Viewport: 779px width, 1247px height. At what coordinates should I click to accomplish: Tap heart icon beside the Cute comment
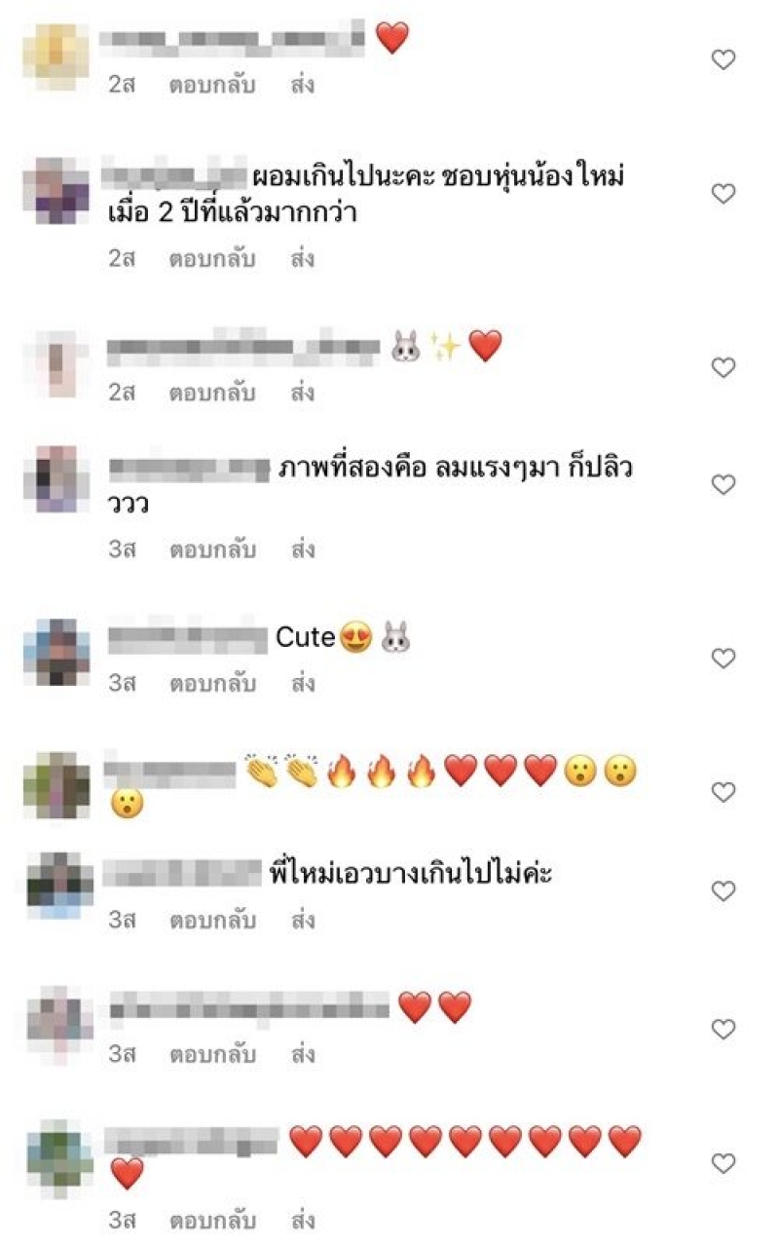click(723, 659)
